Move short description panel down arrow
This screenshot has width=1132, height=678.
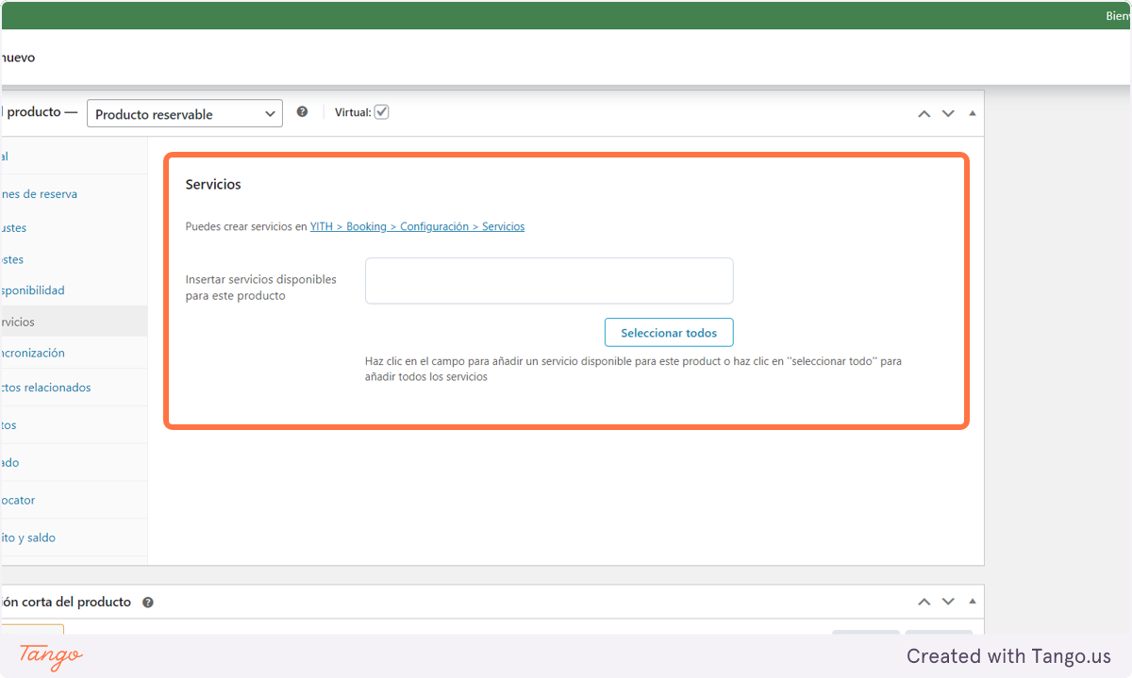point(948,602)
